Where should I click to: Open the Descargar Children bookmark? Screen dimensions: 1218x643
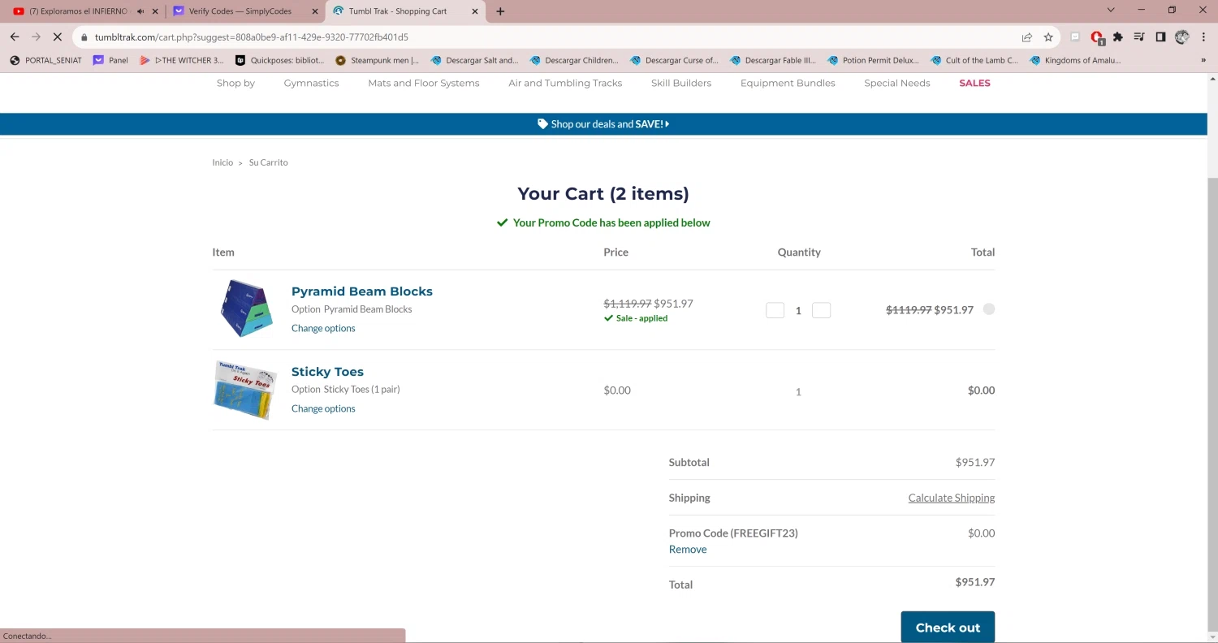(574, 60)
